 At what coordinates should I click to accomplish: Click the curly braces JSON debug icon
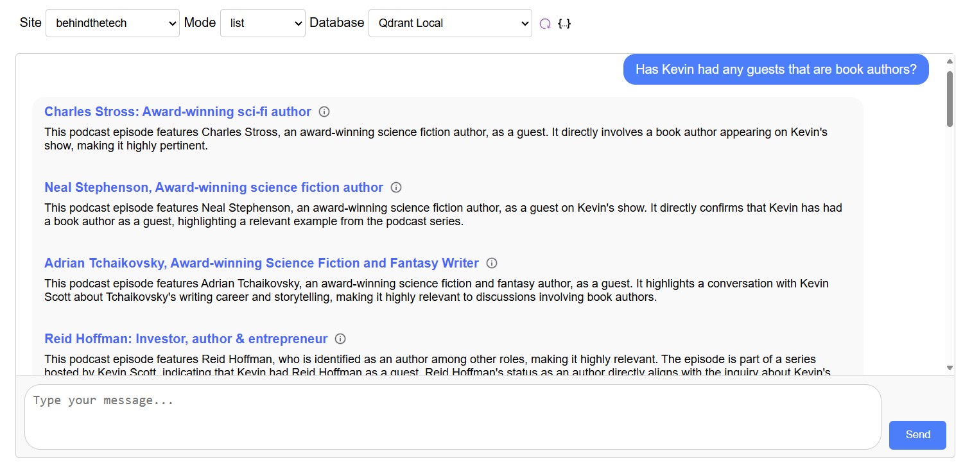(x=564, y=24)
